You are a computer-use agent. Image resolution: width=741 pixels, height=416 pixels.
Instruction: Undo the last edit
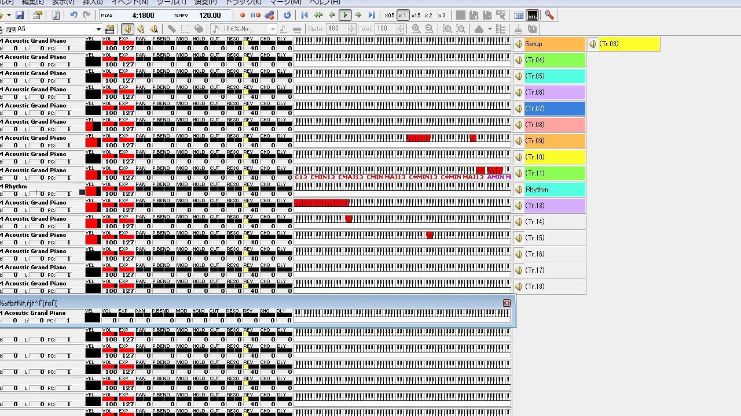[x=74, y=15]
